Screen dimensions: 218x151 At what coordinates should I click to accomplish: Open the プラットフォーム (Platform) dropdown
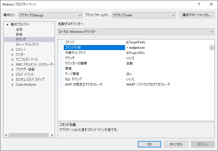click(144, 15)
